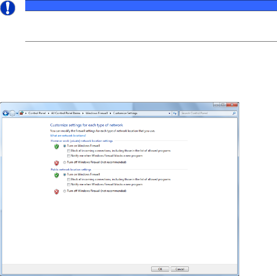Click the Forward navigation arrow
This screenshot has width=277, height=276.
tap(12, 113)
